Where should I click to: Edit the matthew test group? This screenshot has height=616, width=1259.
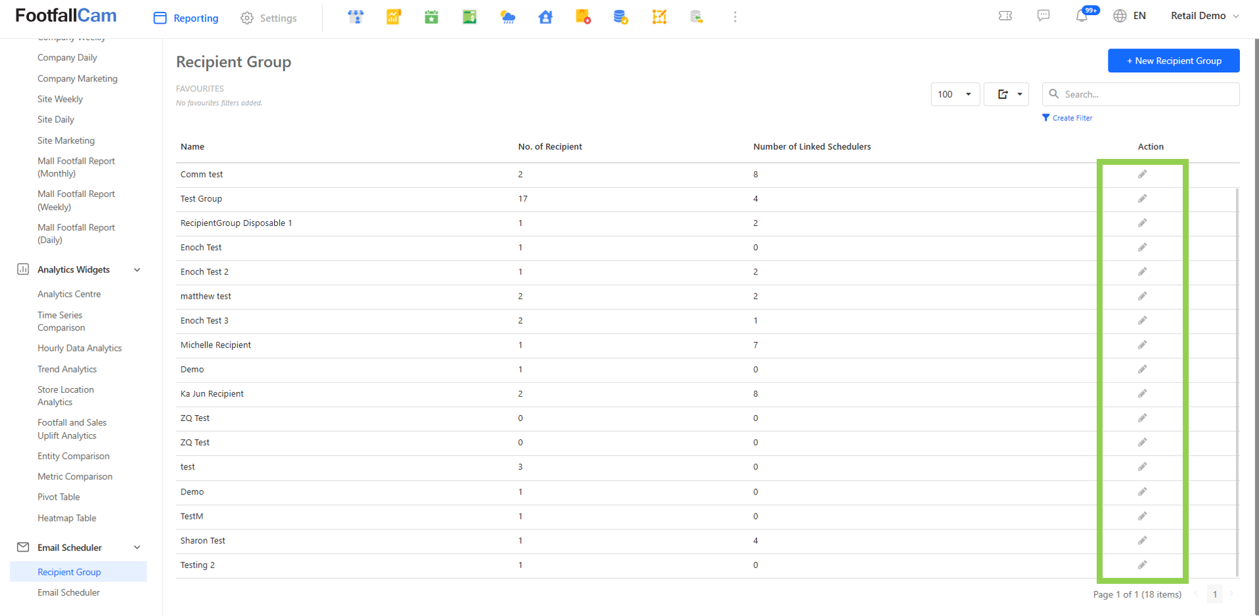pyautogui.click(x=1143, y=296)
